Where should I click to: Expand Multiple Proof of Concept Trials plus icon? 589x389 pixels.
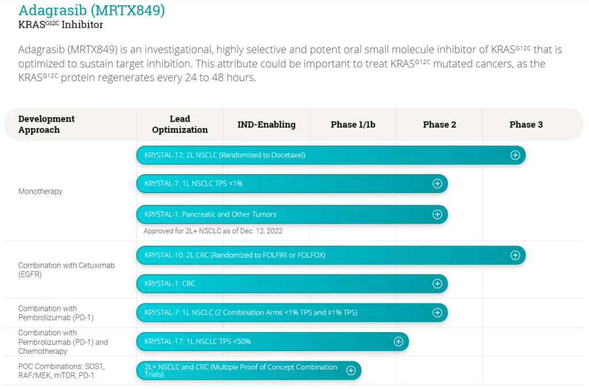(351, 371)
